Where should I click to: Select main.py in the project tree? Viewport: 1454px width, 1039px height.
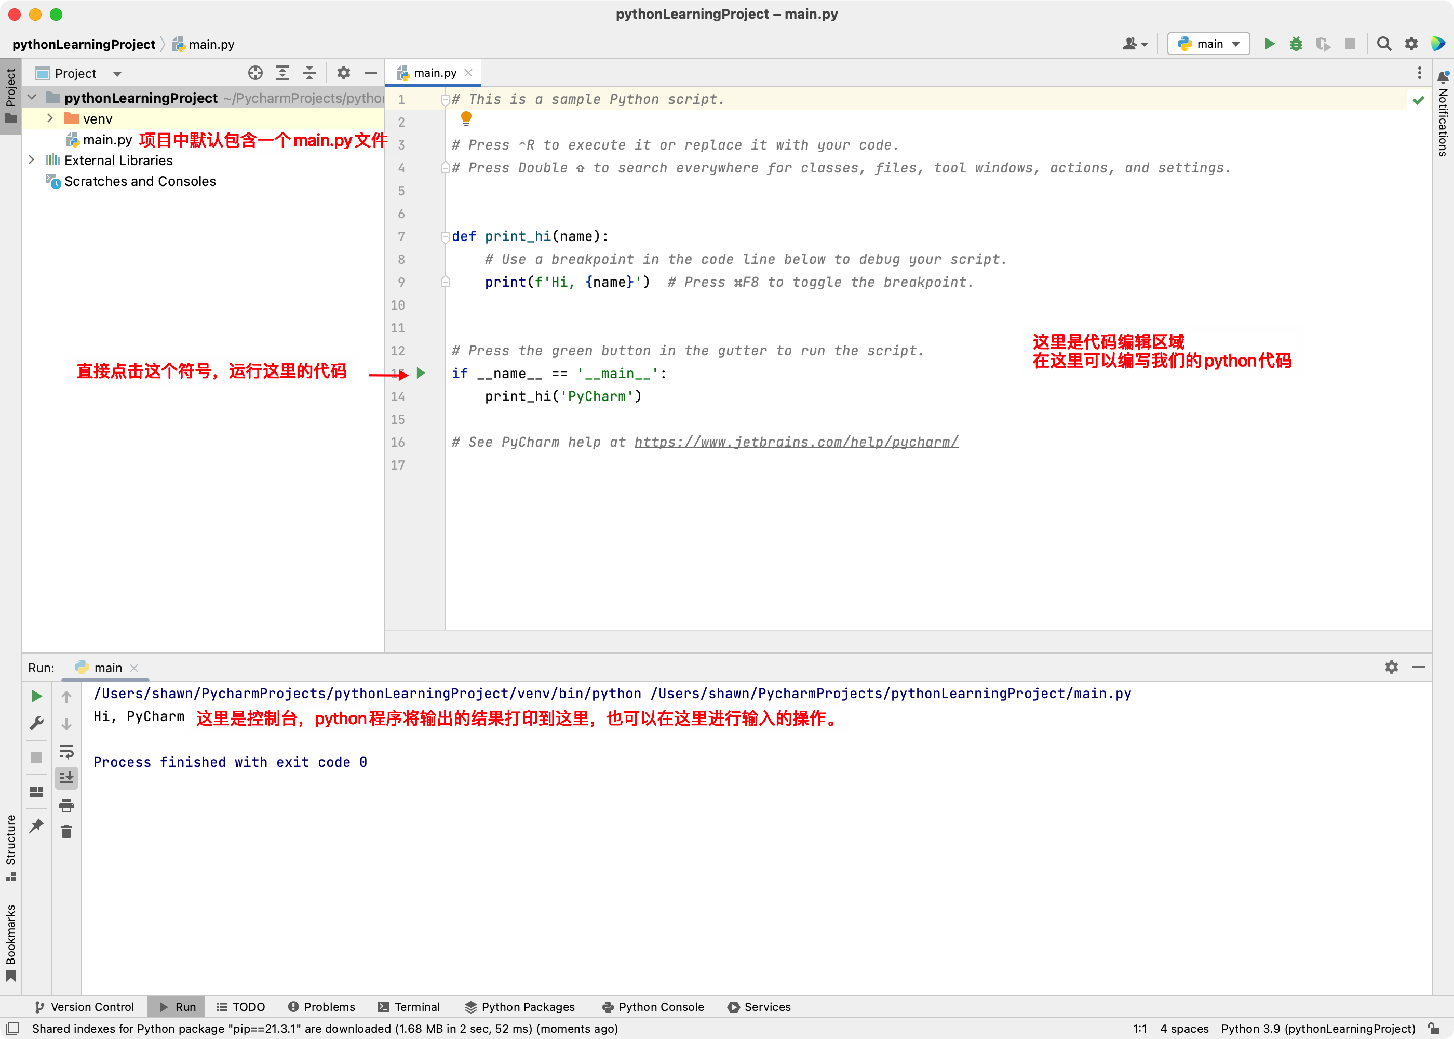point(107,139)
